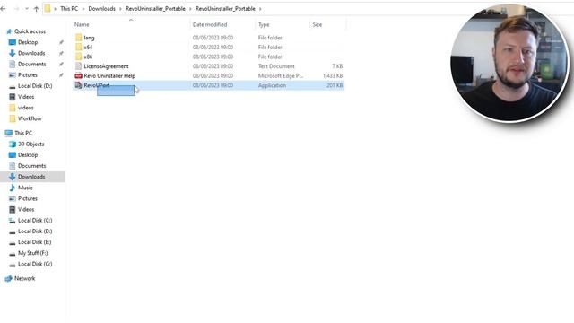Click Downloads arrow icon under Quick access
This screenshot has height=323, width=574.
pos(12,53)
